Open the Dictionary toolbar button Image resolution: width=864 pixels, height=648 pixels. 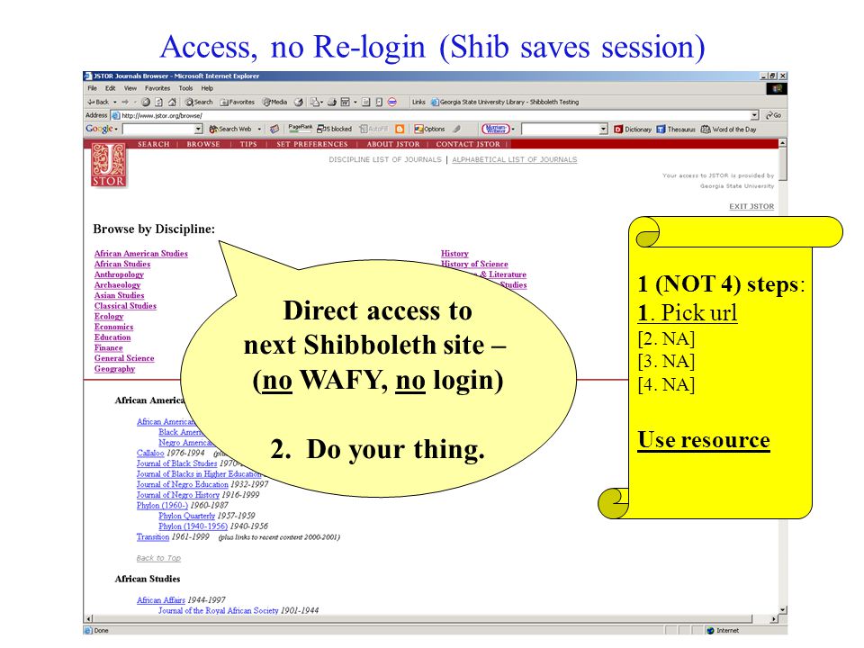pyautogui.click(x=633, y=130)
